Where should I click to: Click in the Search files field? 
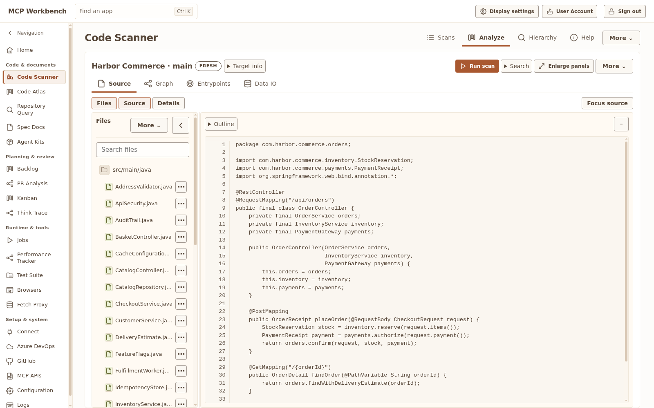(143, 150)
